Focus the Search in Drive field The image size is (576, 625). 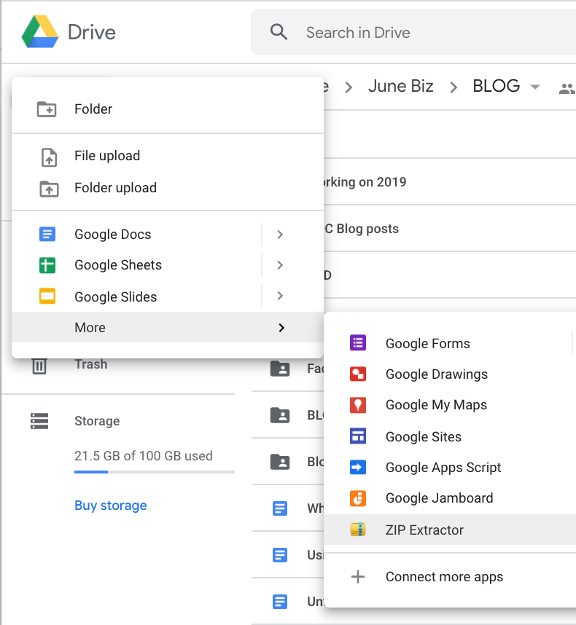coord(413,32)
